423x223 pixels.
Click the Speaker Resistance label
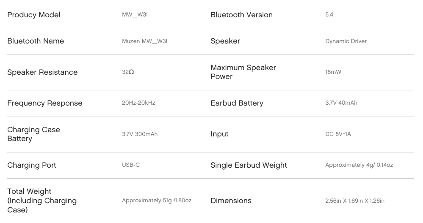click(42, 72)
